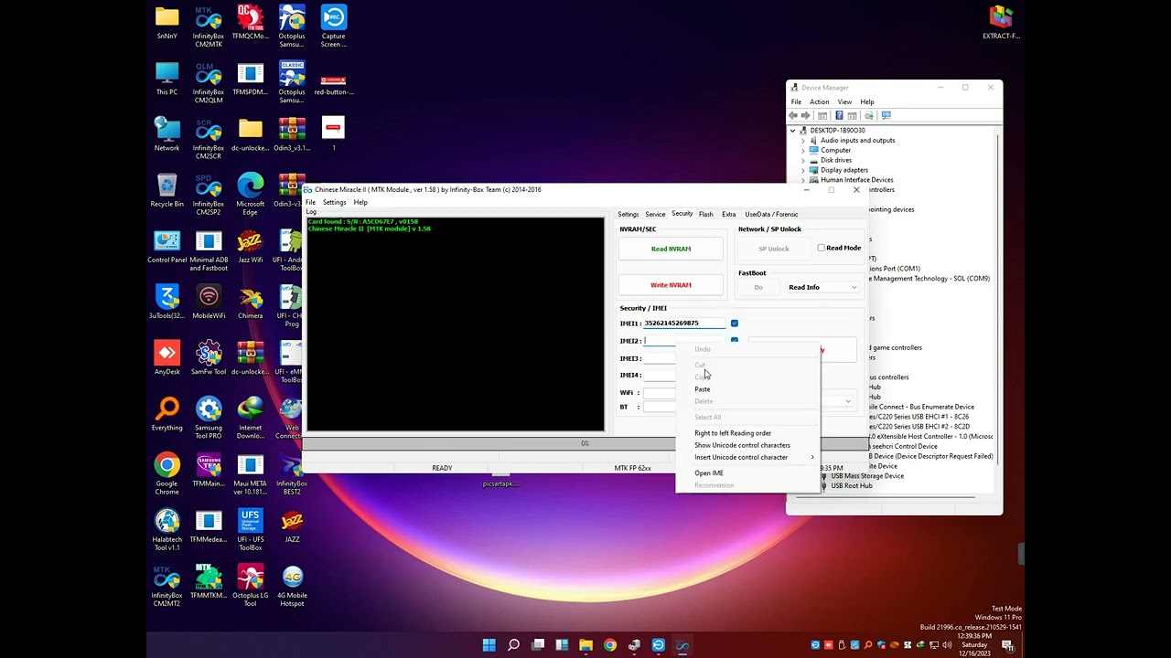Click Scan for hardware changes in Device Manager toolbar
Image resolution: width=1171 pixels, height=658 pixels.
coord(886,115)
